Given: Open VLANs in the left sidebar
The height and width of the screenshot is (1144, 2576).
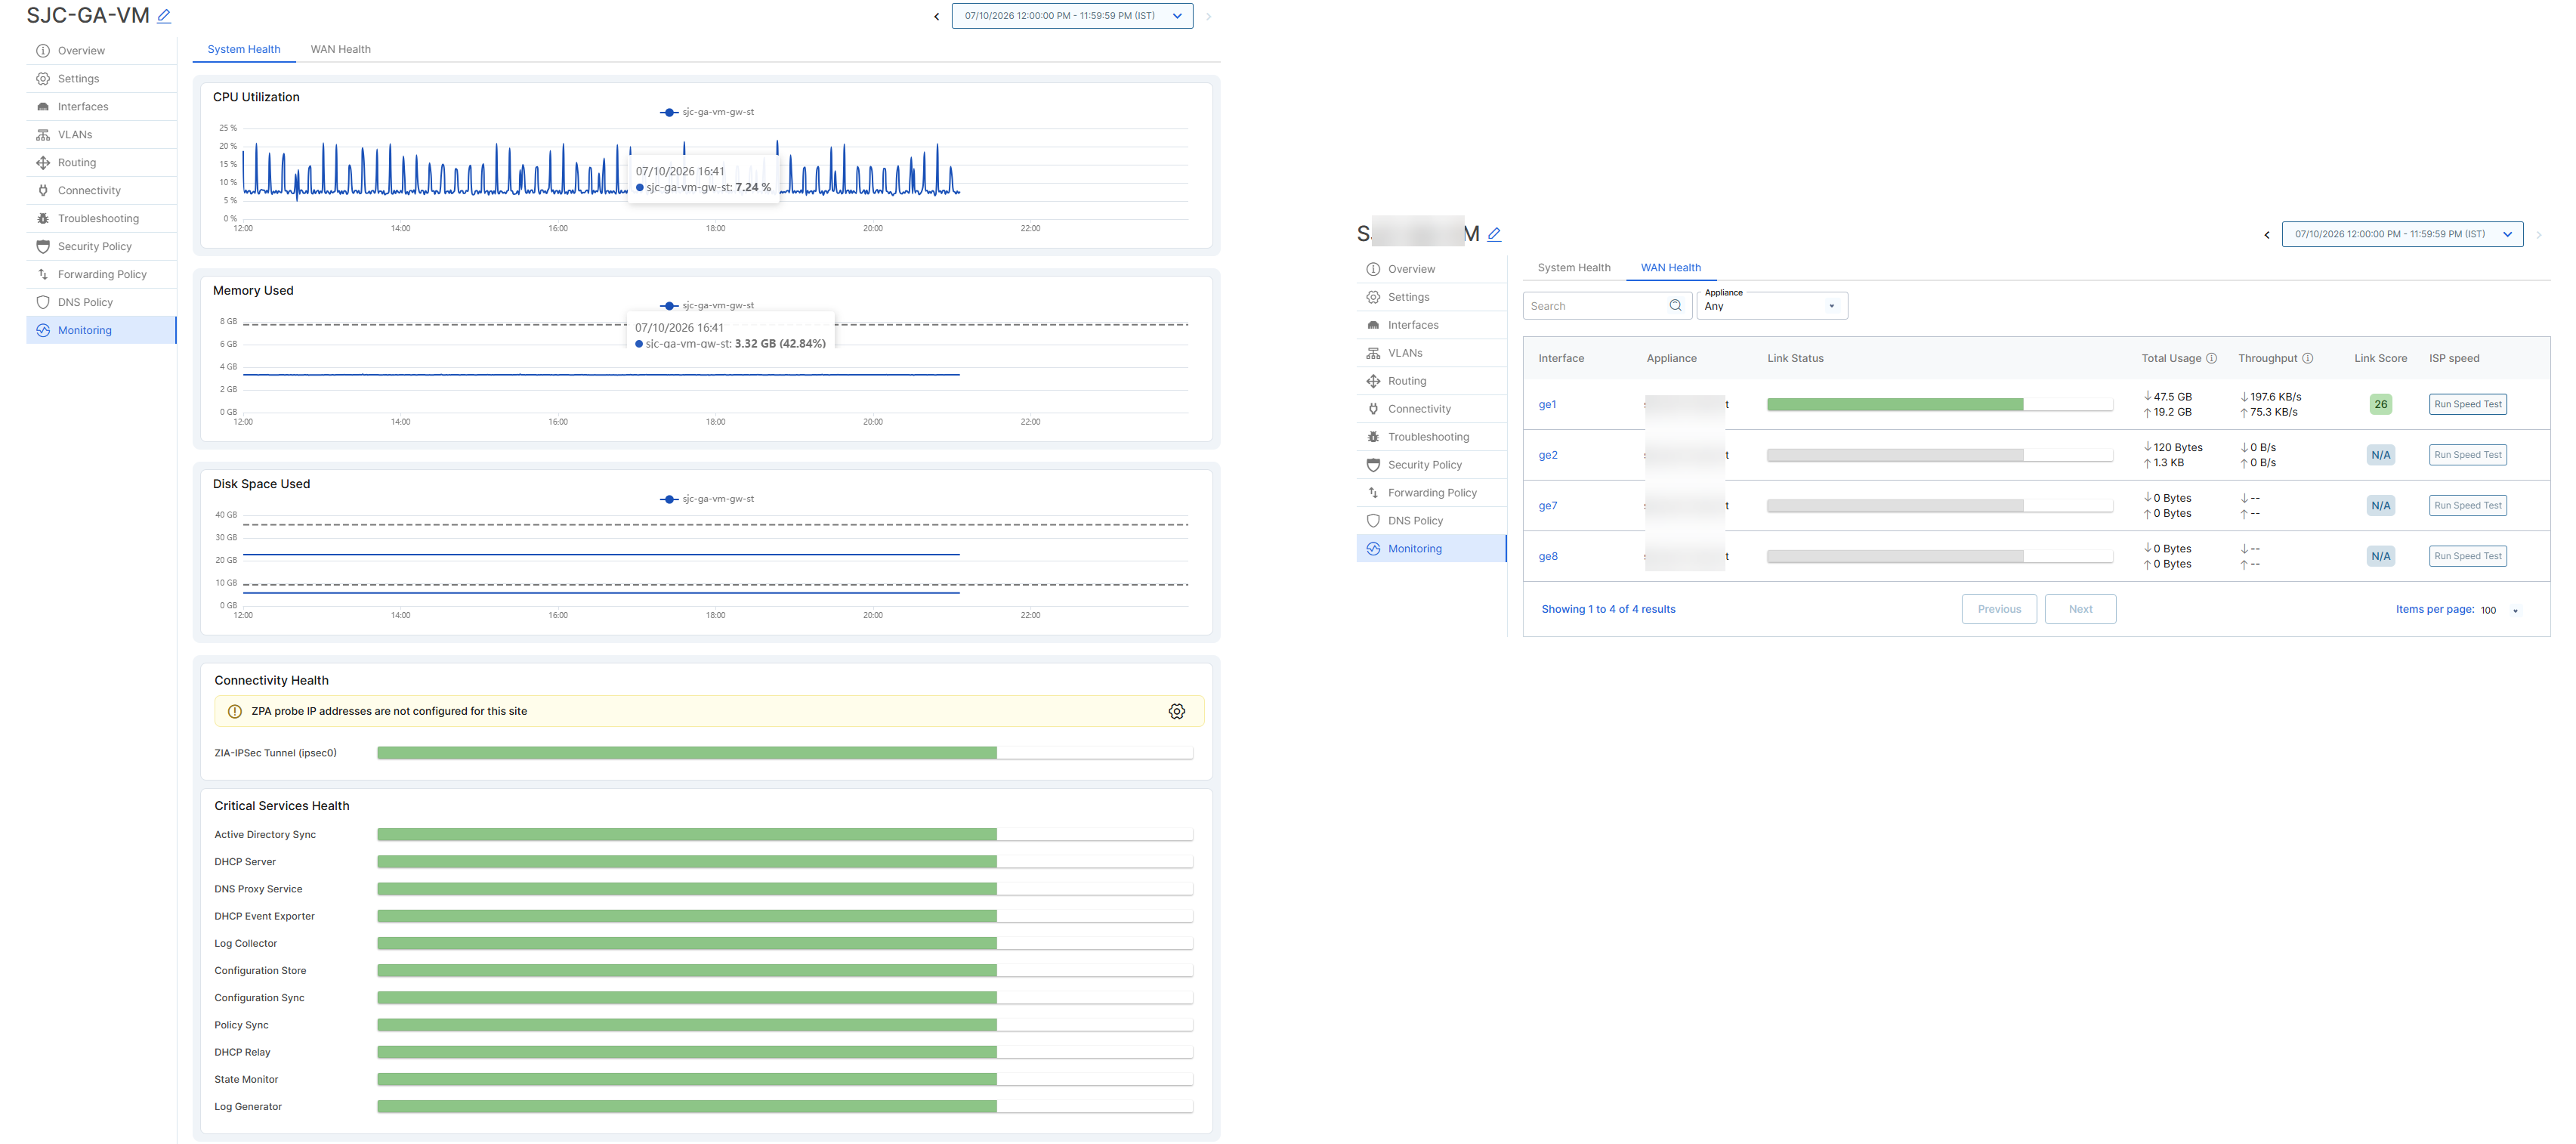Looking at the screenshot, I should (x=101, y=135).
